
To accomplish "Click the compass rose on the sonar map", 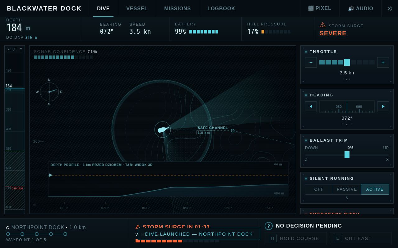I will [49, 92].
